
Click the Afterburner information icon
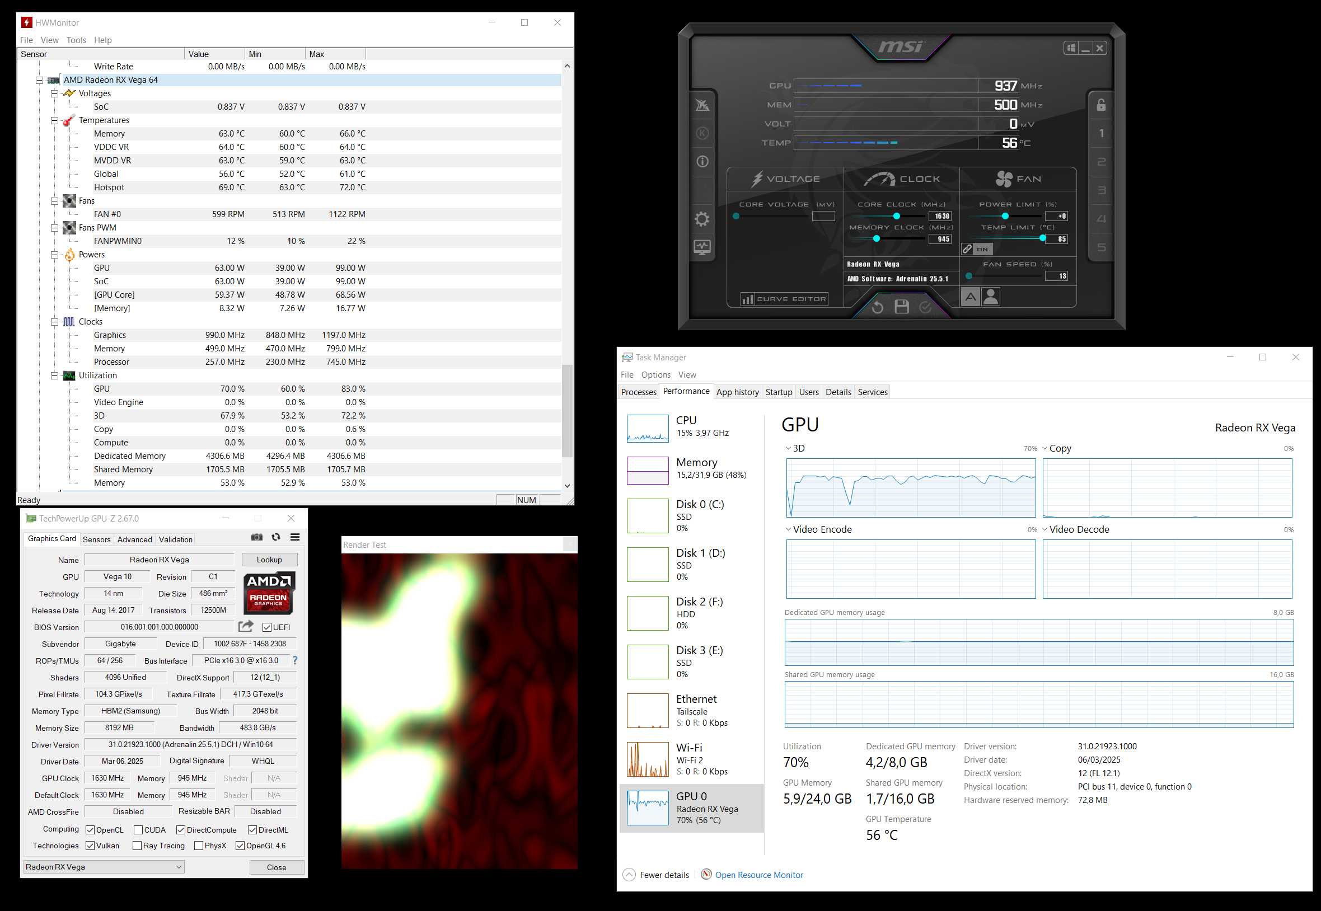[x=702, y=162]
